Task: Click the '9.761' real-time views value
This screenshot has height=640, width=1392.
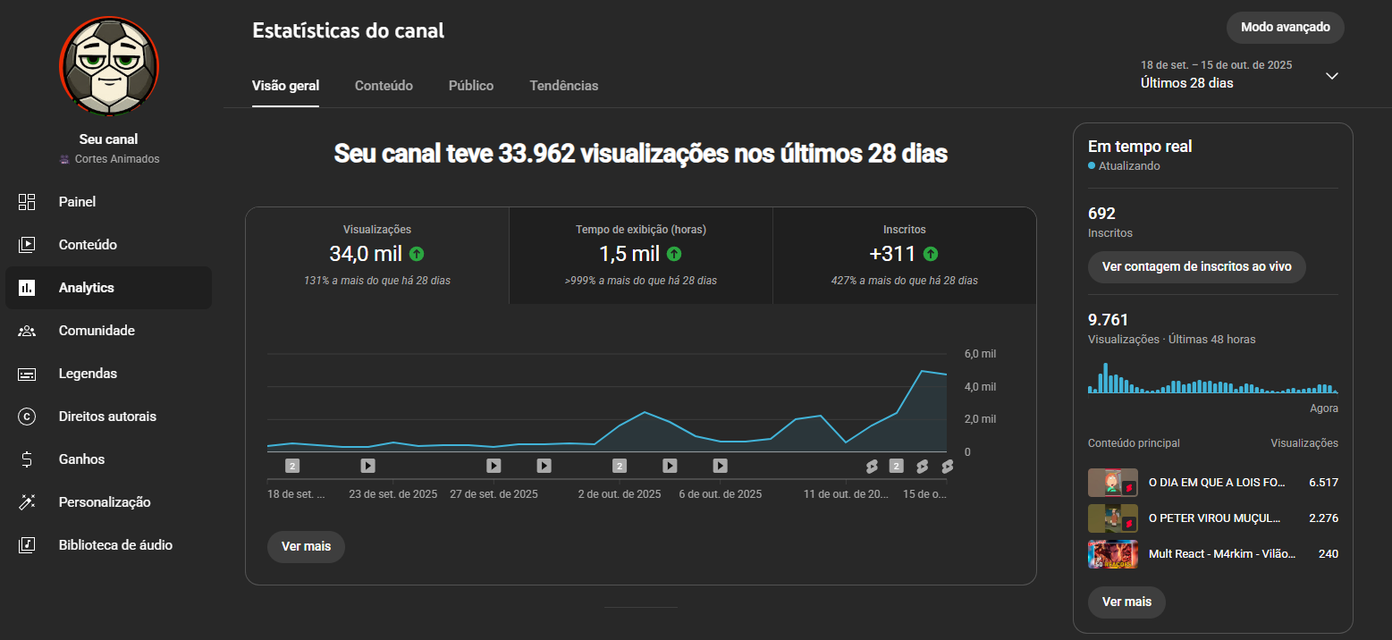Action: tap(1109, 320)
